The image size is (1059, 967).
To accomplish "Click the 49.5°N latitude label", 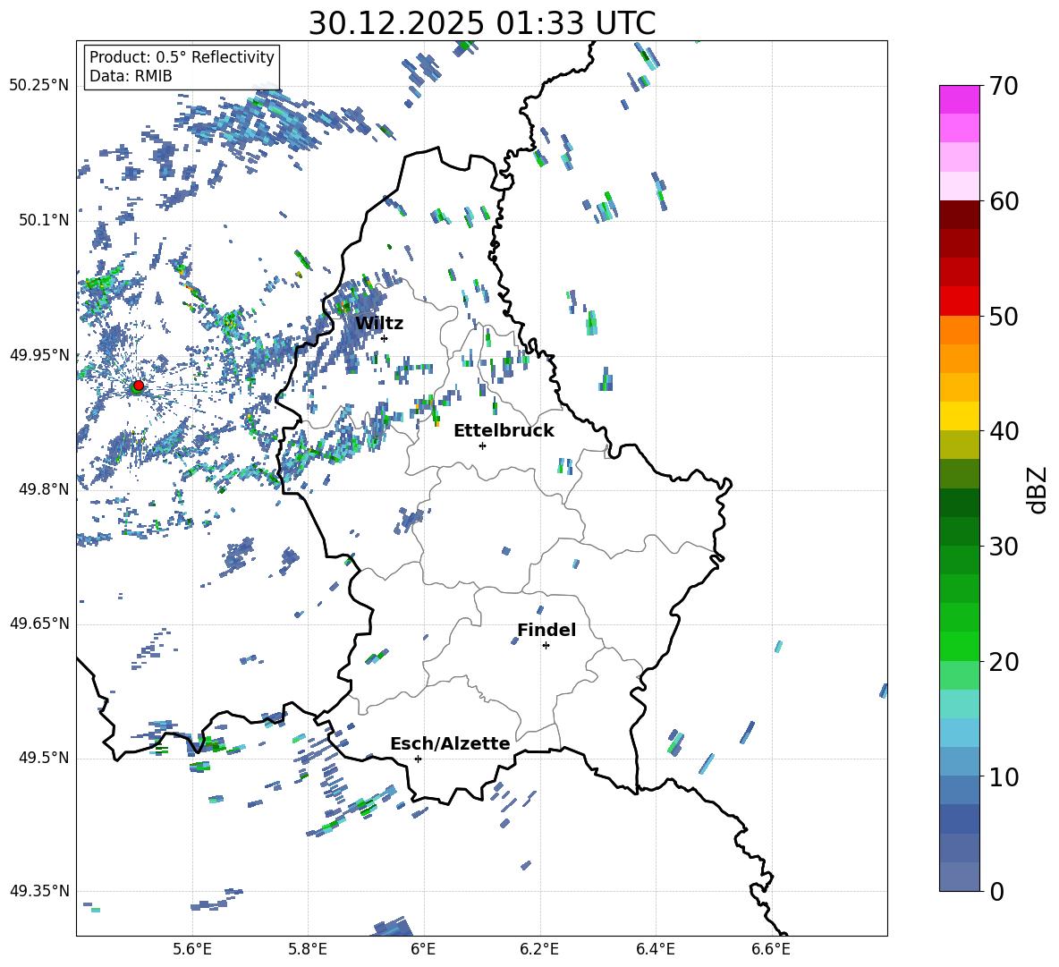I will pos(44,758).
